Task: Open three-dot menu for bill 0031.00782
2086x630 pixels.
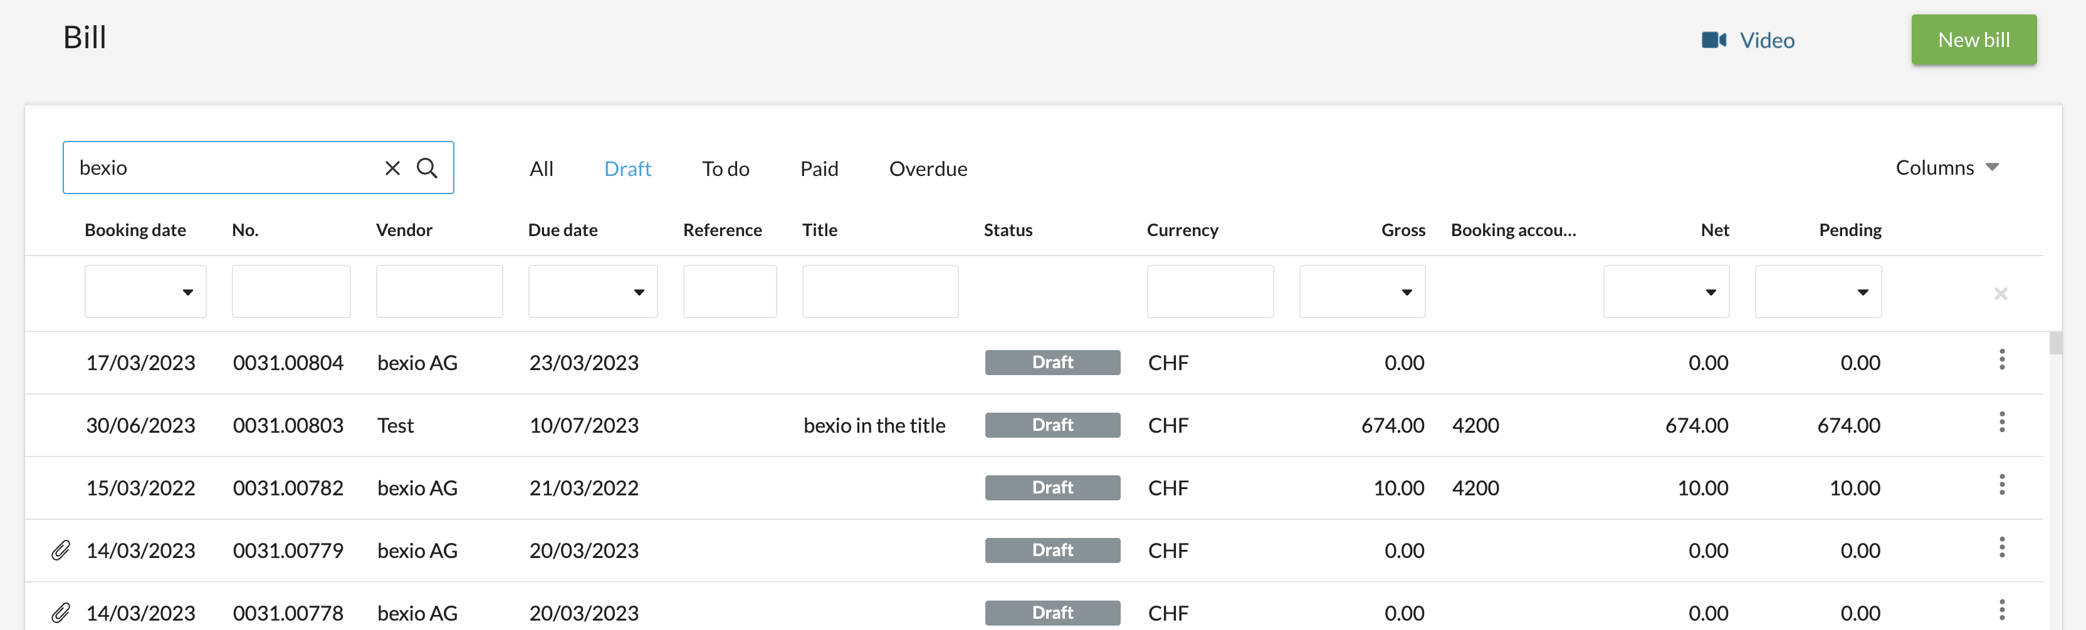Action: 2001,485
